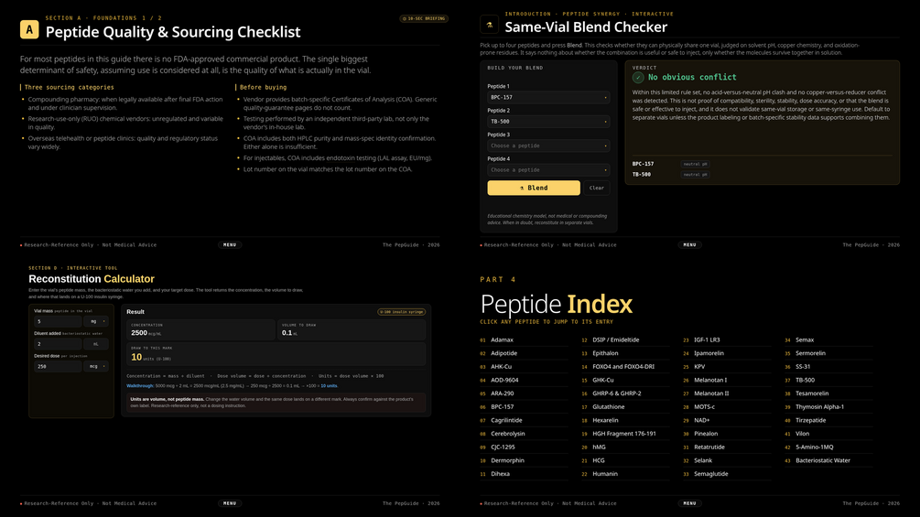Click the green checkmark verdict icon

click(638, 78)
